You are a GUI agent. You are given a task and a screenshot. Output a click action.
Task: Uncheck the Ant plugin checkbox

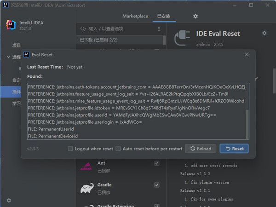click(x=157, y=163)
